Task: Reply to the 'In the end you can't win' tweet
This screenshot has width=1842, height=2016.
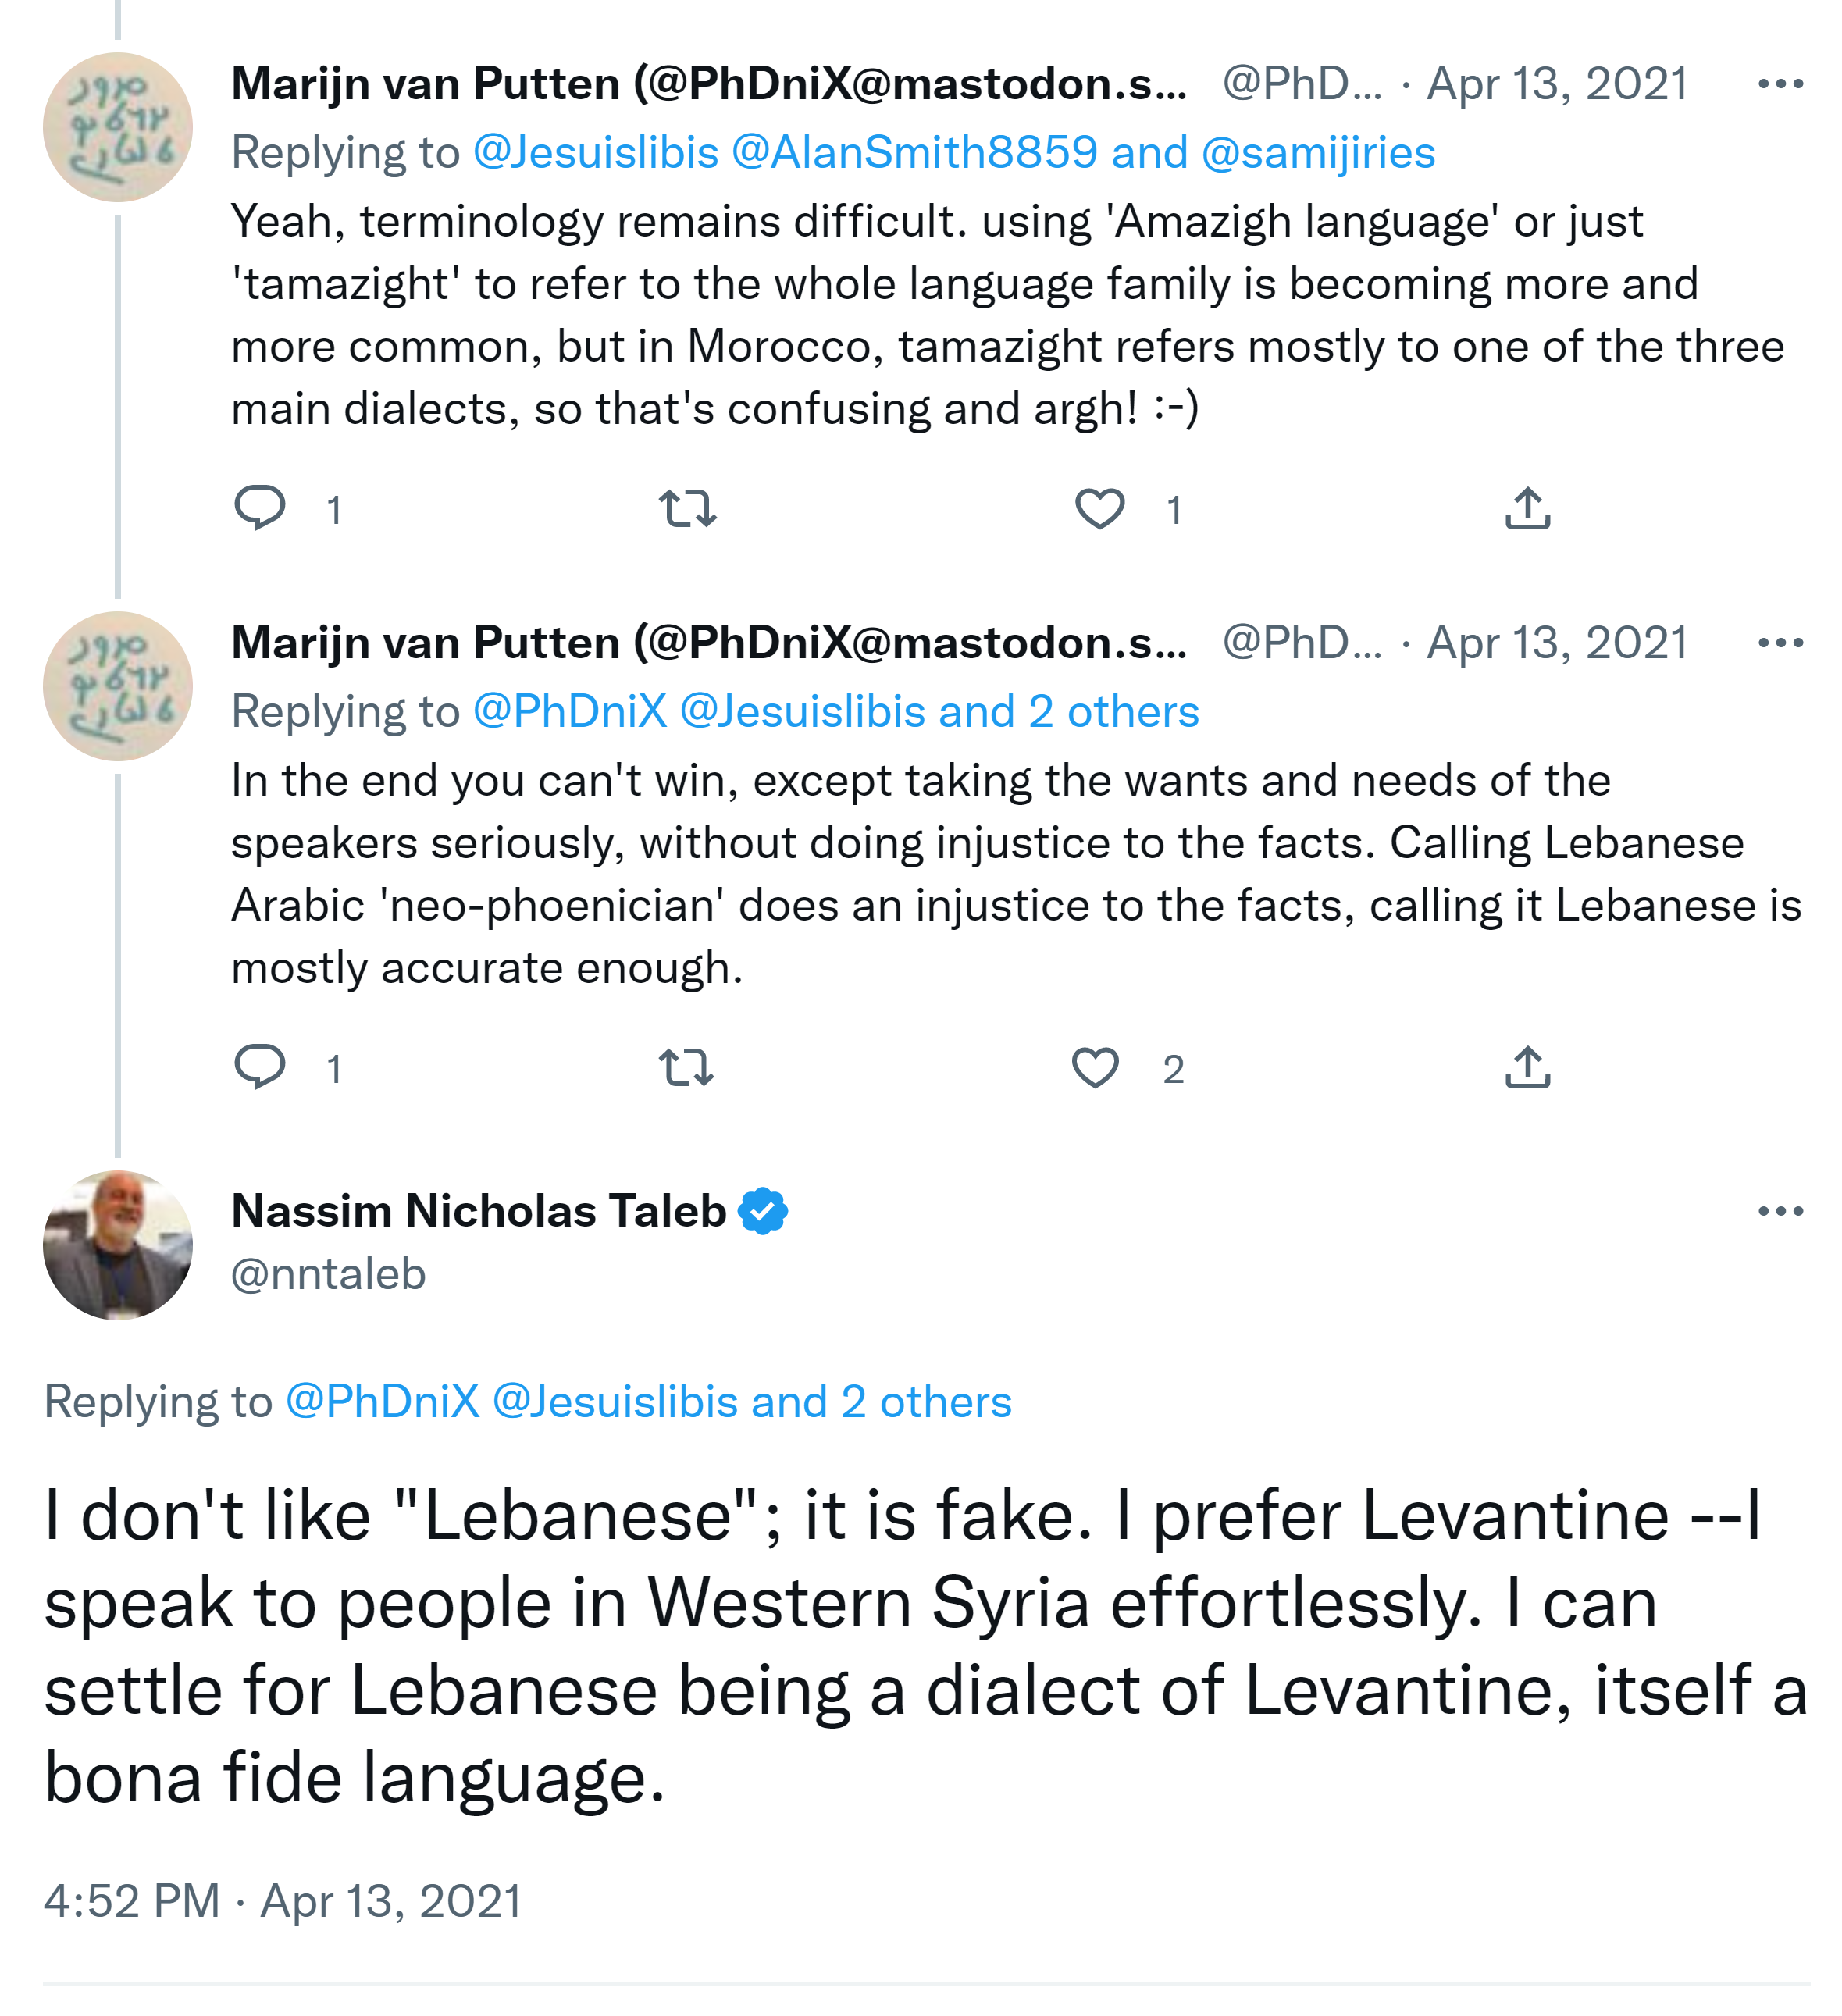Action: click(259, 1067)
